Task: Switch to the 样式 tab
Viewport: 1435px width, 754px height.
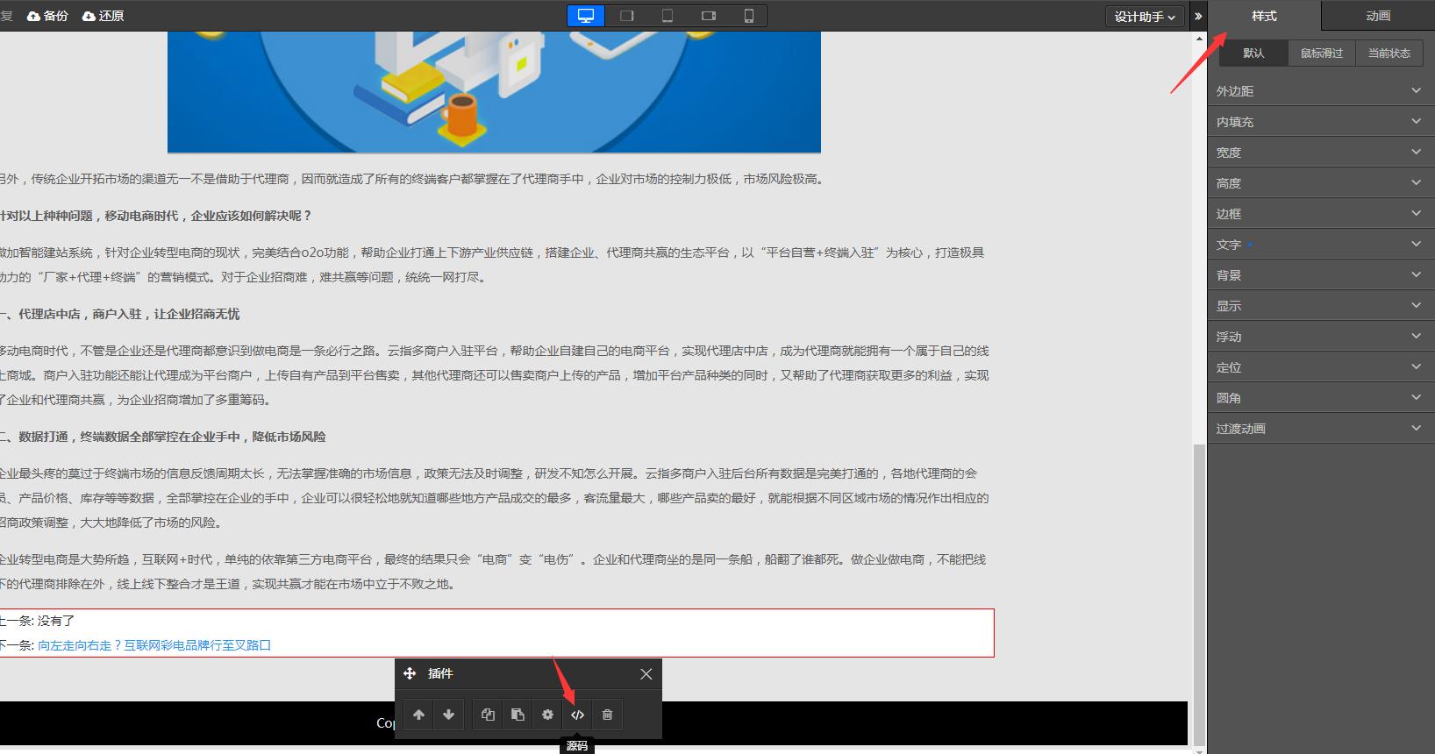Action: [1264, 16]
